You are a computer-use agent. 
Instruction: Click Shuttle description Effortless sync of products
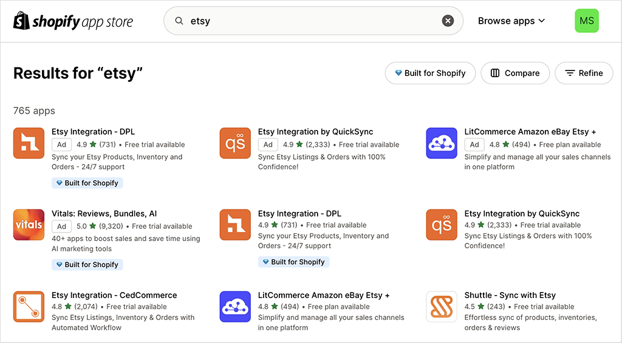[x=531, y=322]
